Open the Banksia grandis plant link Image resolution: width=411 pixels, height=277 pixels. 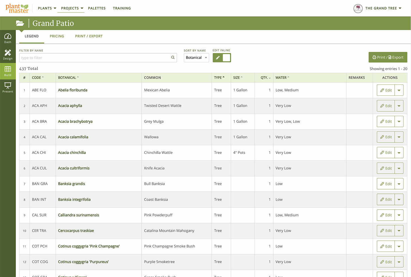coord(71,184)
